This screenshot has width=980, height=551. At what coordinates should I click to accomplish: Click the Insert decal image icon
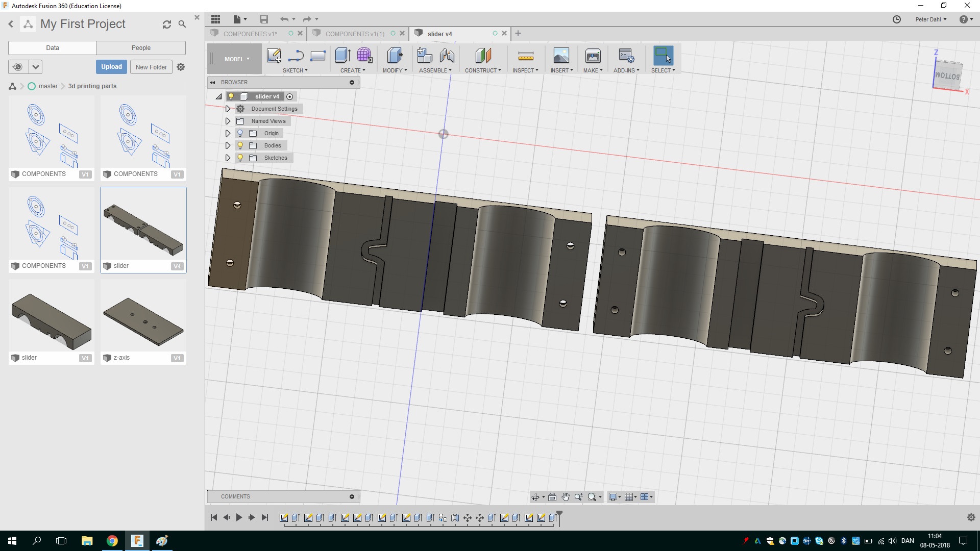[x=561, y=56]
